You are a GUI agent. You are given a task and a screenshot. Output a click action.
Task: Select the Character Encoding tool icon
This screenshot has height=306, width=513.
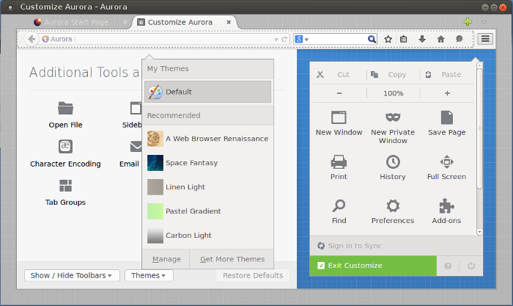65,147
